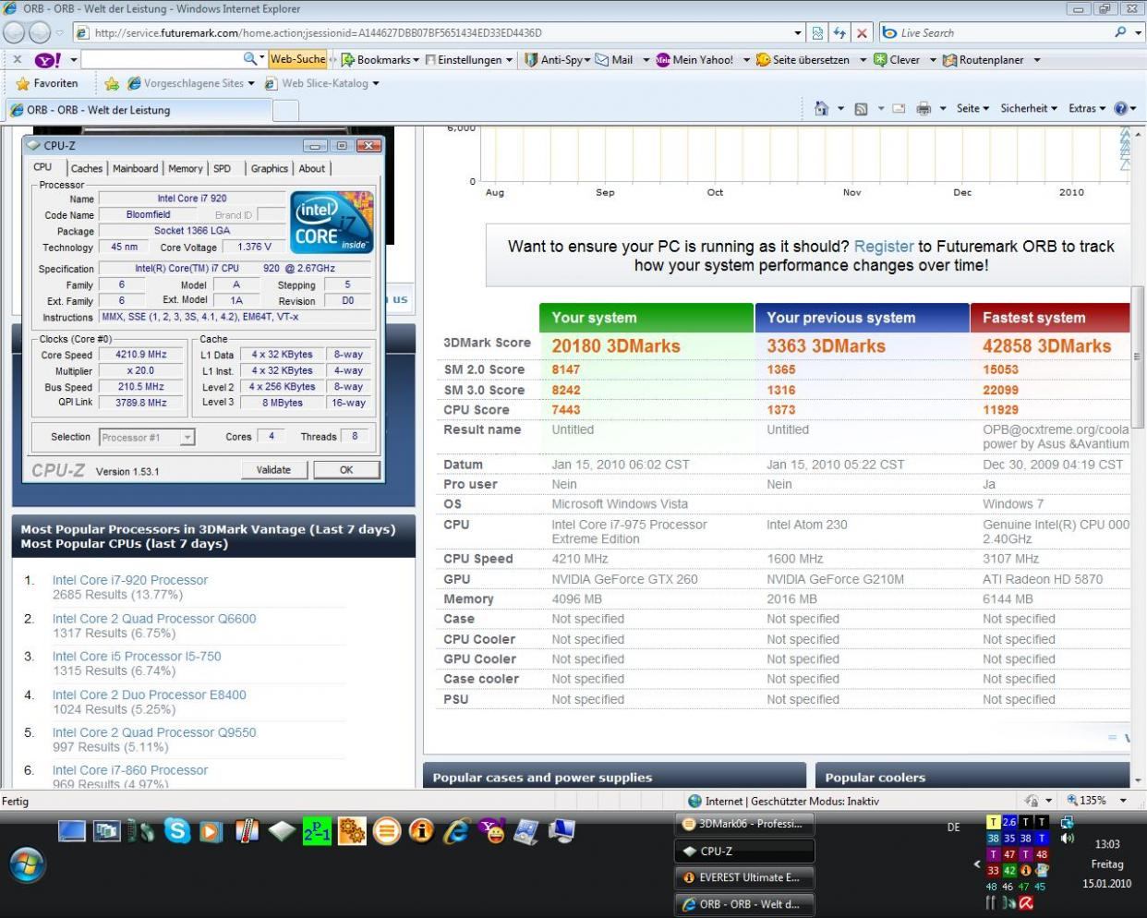Image resolution: width=1147 pixels, height=918 pixels.
Task: Open the EVEREST info icon in quick launch
Action: click(421, 831)
